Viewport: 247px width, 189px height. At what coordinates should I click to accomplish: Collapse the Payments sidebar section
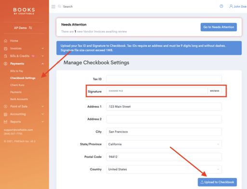(43, 64)
